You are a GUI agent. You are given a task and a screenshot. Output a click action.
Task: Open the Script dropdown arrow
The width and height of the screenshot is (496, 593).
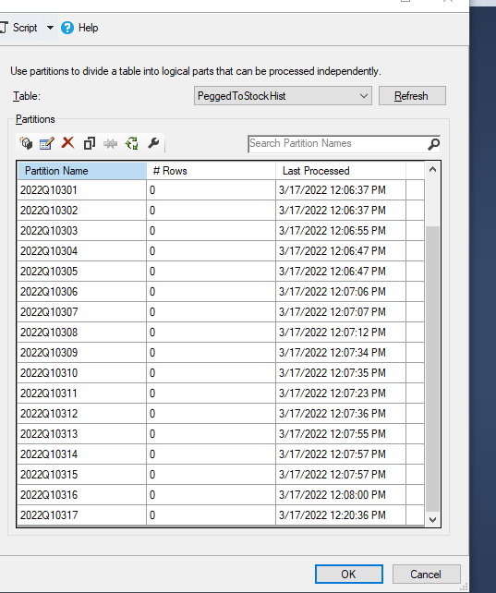click(50, 28)
